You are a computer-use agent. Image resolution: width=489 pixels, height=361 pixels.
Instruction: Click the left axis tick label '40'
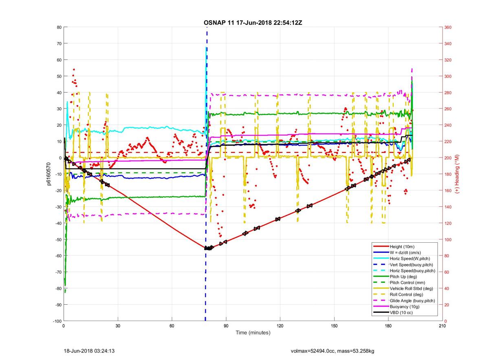(x=59, y=93)
